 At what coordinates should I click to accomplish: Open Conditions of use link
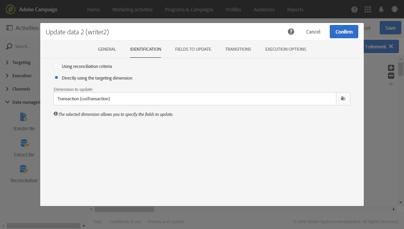coord(125,222)
